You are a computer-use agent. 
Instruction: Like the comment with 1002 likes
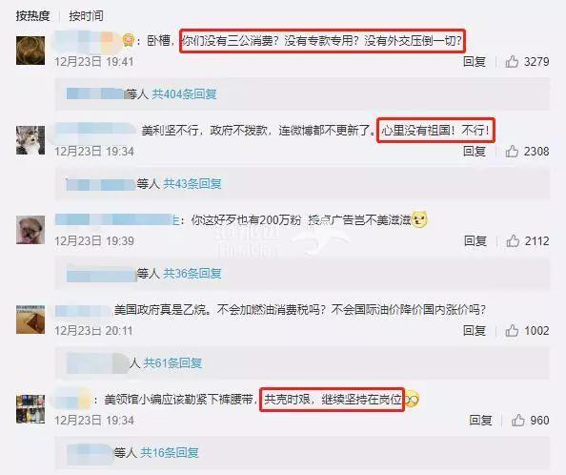(x=512, y=331)
